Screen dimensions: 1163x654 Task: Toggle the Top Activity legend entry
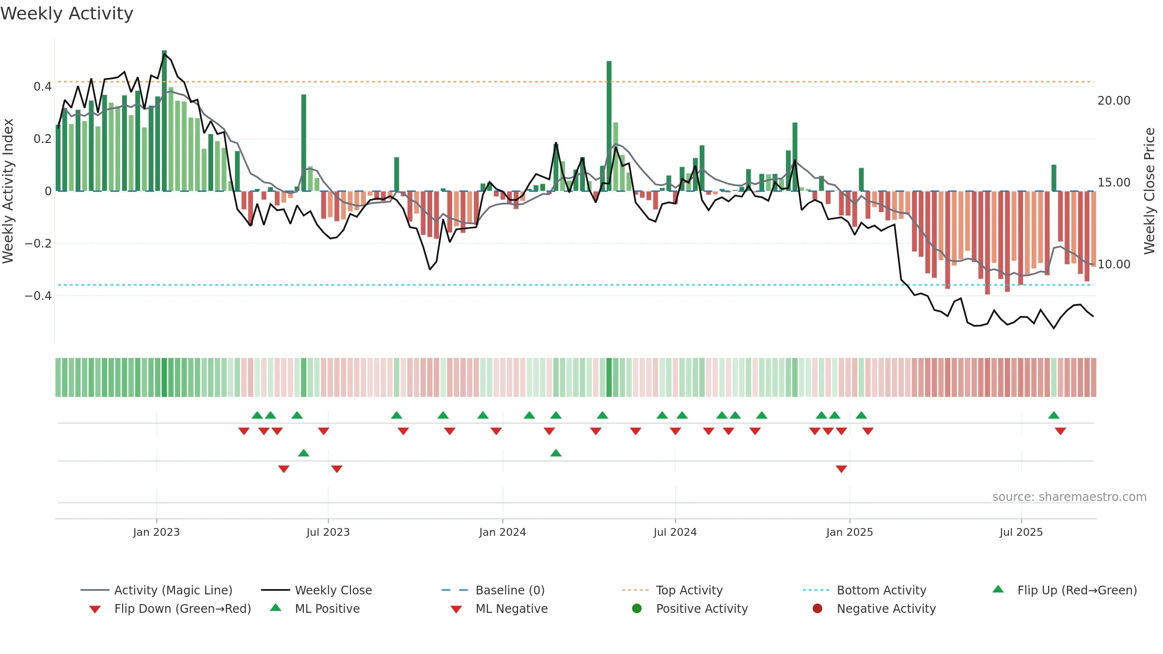click(x=673, y=590)
